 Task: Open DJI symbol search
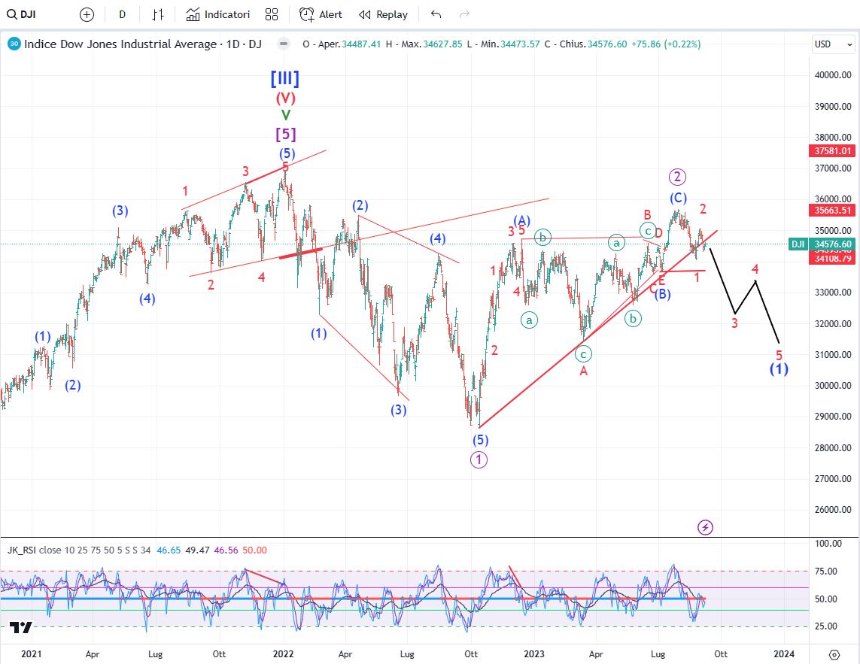pyautogui.click(x=22, y=15)
